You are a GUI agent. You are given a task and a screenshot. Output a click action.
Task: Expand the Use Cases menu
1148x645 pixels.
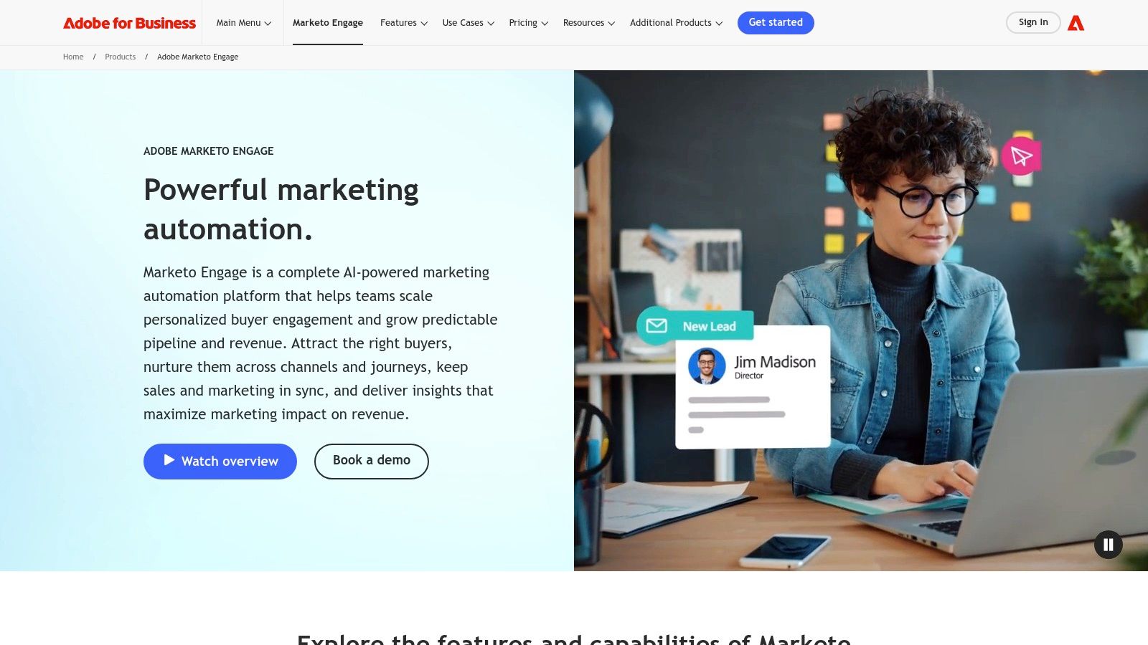click(469, 23)
